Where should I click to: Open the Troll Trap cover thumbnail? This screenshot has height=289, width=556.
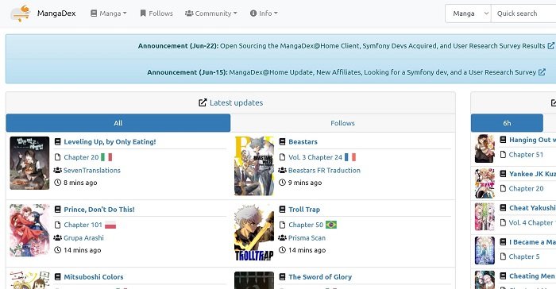pyautogui.click(x=254, y=233)
